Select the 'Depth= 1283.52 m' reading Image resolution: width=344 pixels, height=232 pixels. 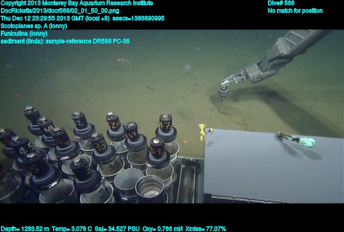click(x=25, y=229)
